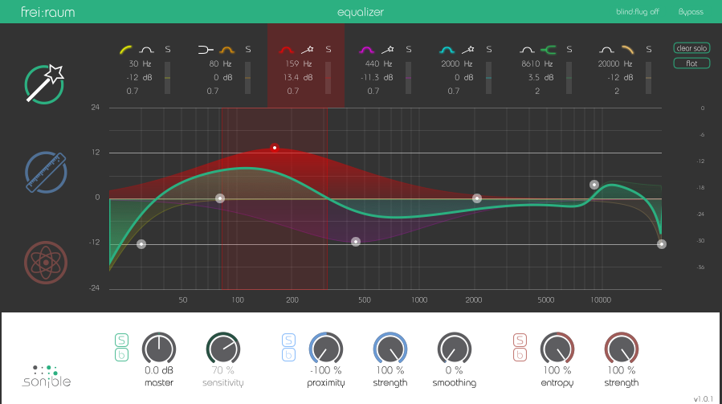
Task: Select low-shelf shape for 80 Hz band
Action: 206,50
